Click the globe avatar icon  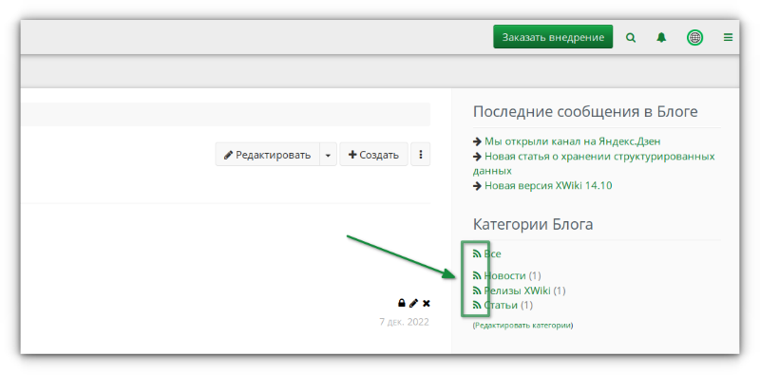tap(694, 37)
